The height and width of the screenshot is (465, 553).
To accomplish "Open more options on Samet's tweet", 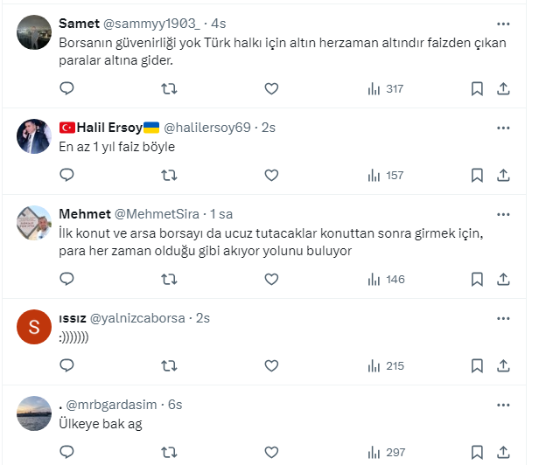I will coord(503,24).
